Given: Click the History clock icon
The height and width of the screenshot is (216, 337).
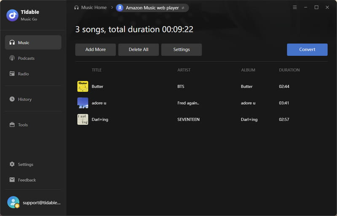Looking at the screenshot, I should point(12,99).
